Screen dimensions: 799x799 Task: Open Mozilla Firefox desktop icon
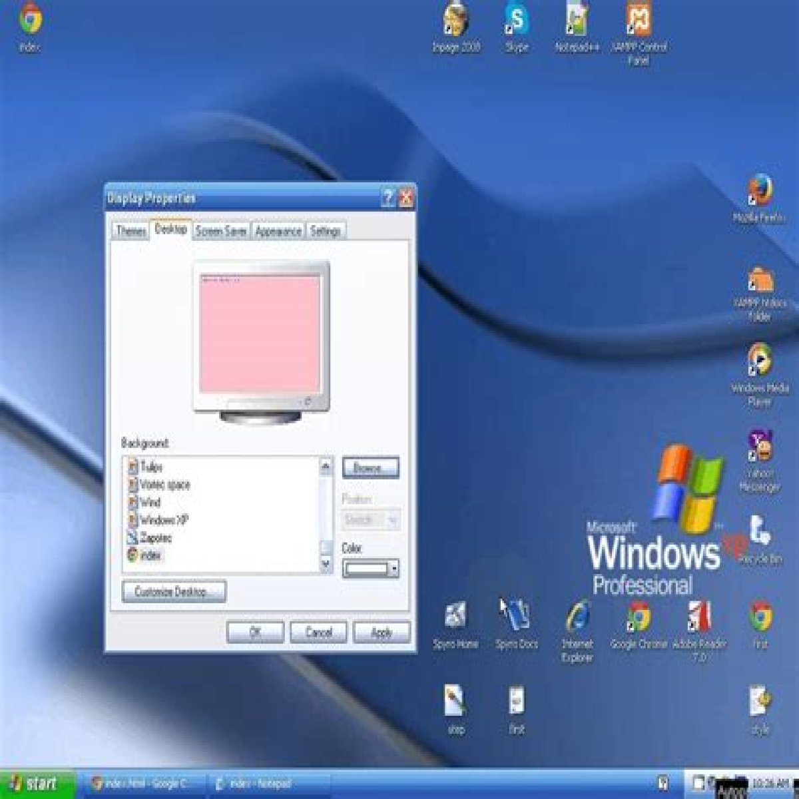coord(759,198)
